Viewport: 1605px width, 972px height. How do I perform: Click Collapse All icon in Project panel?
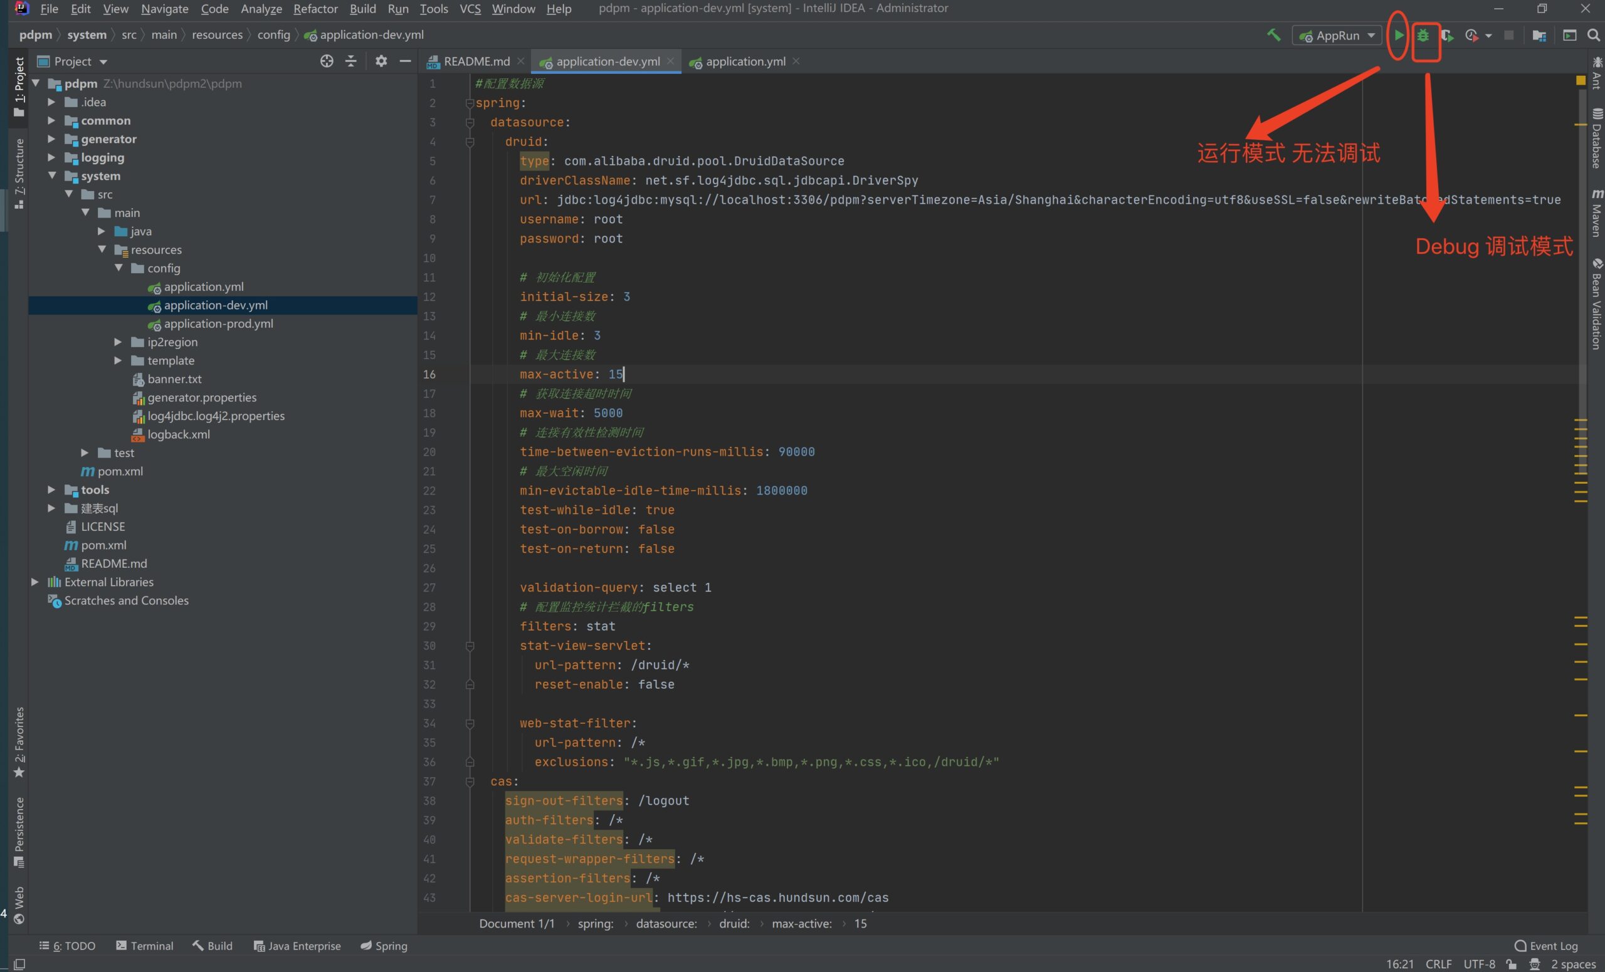tap(351, 61)
